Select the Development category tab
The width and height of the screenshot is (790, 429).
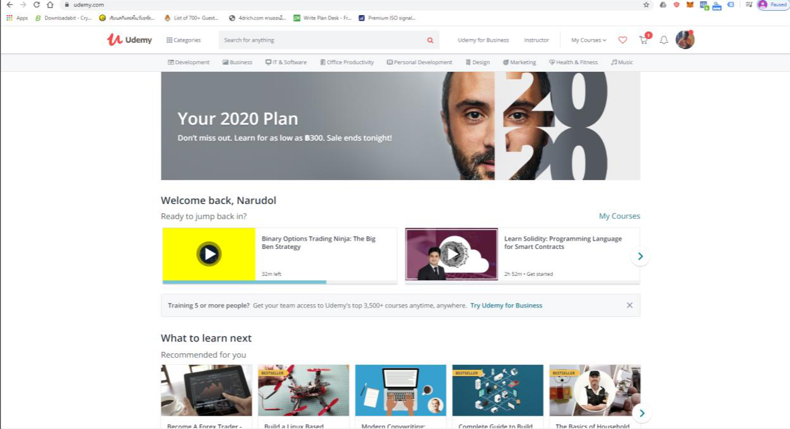click(189, 62)
